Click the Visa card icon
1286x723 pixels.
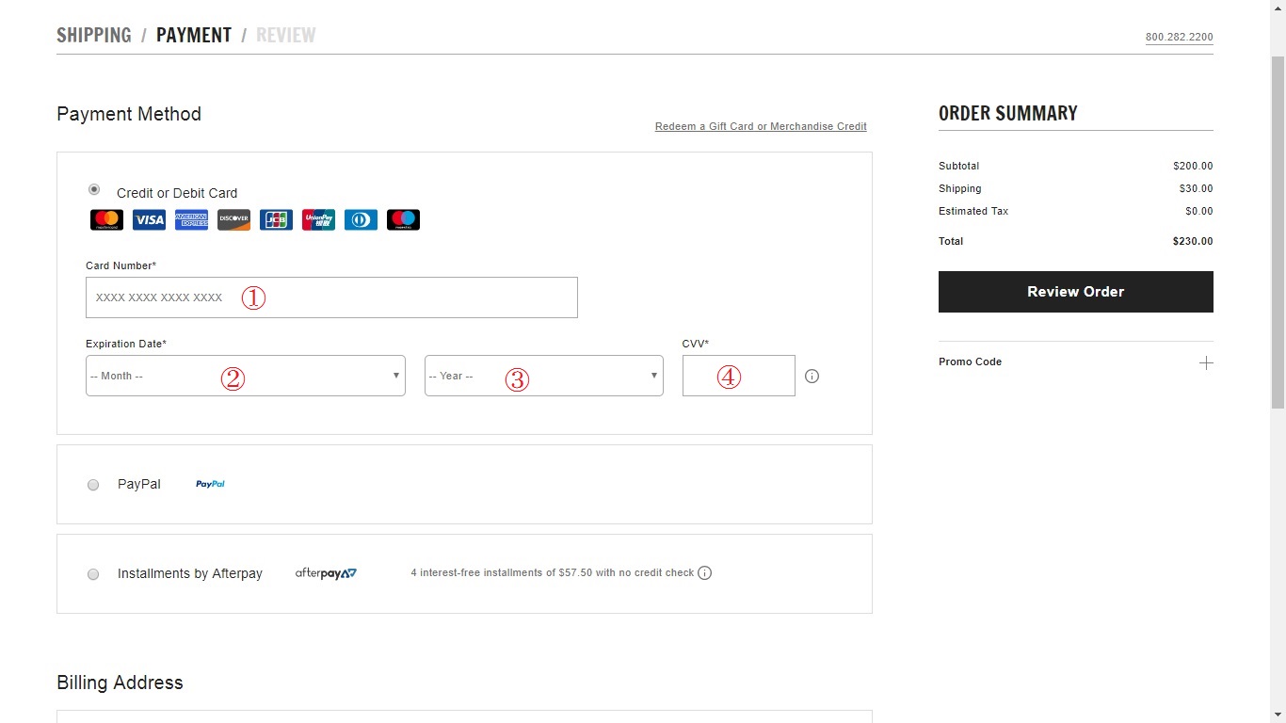pyautogui.click(x=149, y=220)
